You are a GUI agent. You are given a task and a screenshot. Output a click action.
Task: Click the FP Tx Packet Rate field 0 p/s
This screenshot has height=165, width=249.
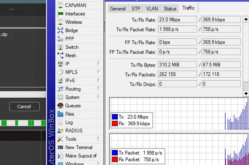coord(177,52)
